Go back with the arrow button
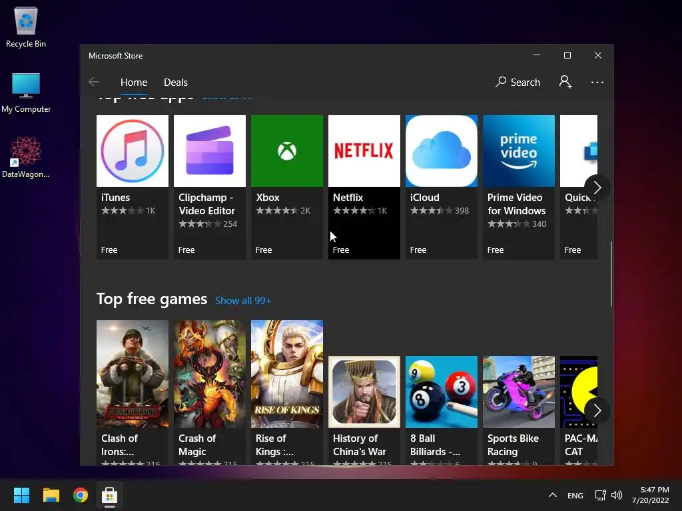682x511 pixels. click(x=94, y=82)
